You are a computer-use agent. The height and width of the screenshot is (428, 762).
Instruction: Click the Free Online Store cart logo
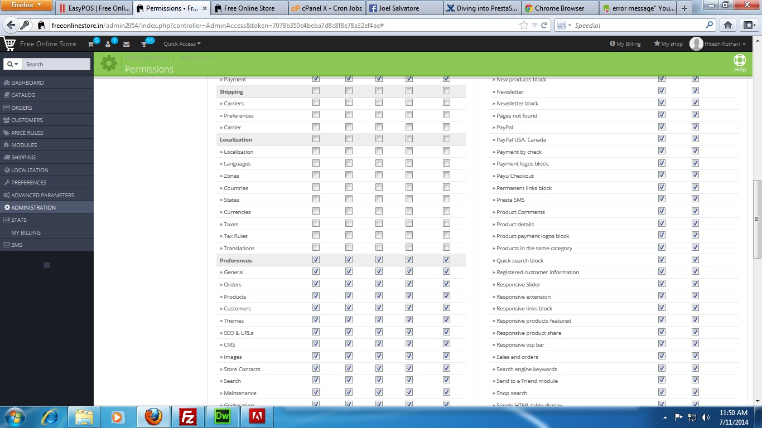click(9, 43)
